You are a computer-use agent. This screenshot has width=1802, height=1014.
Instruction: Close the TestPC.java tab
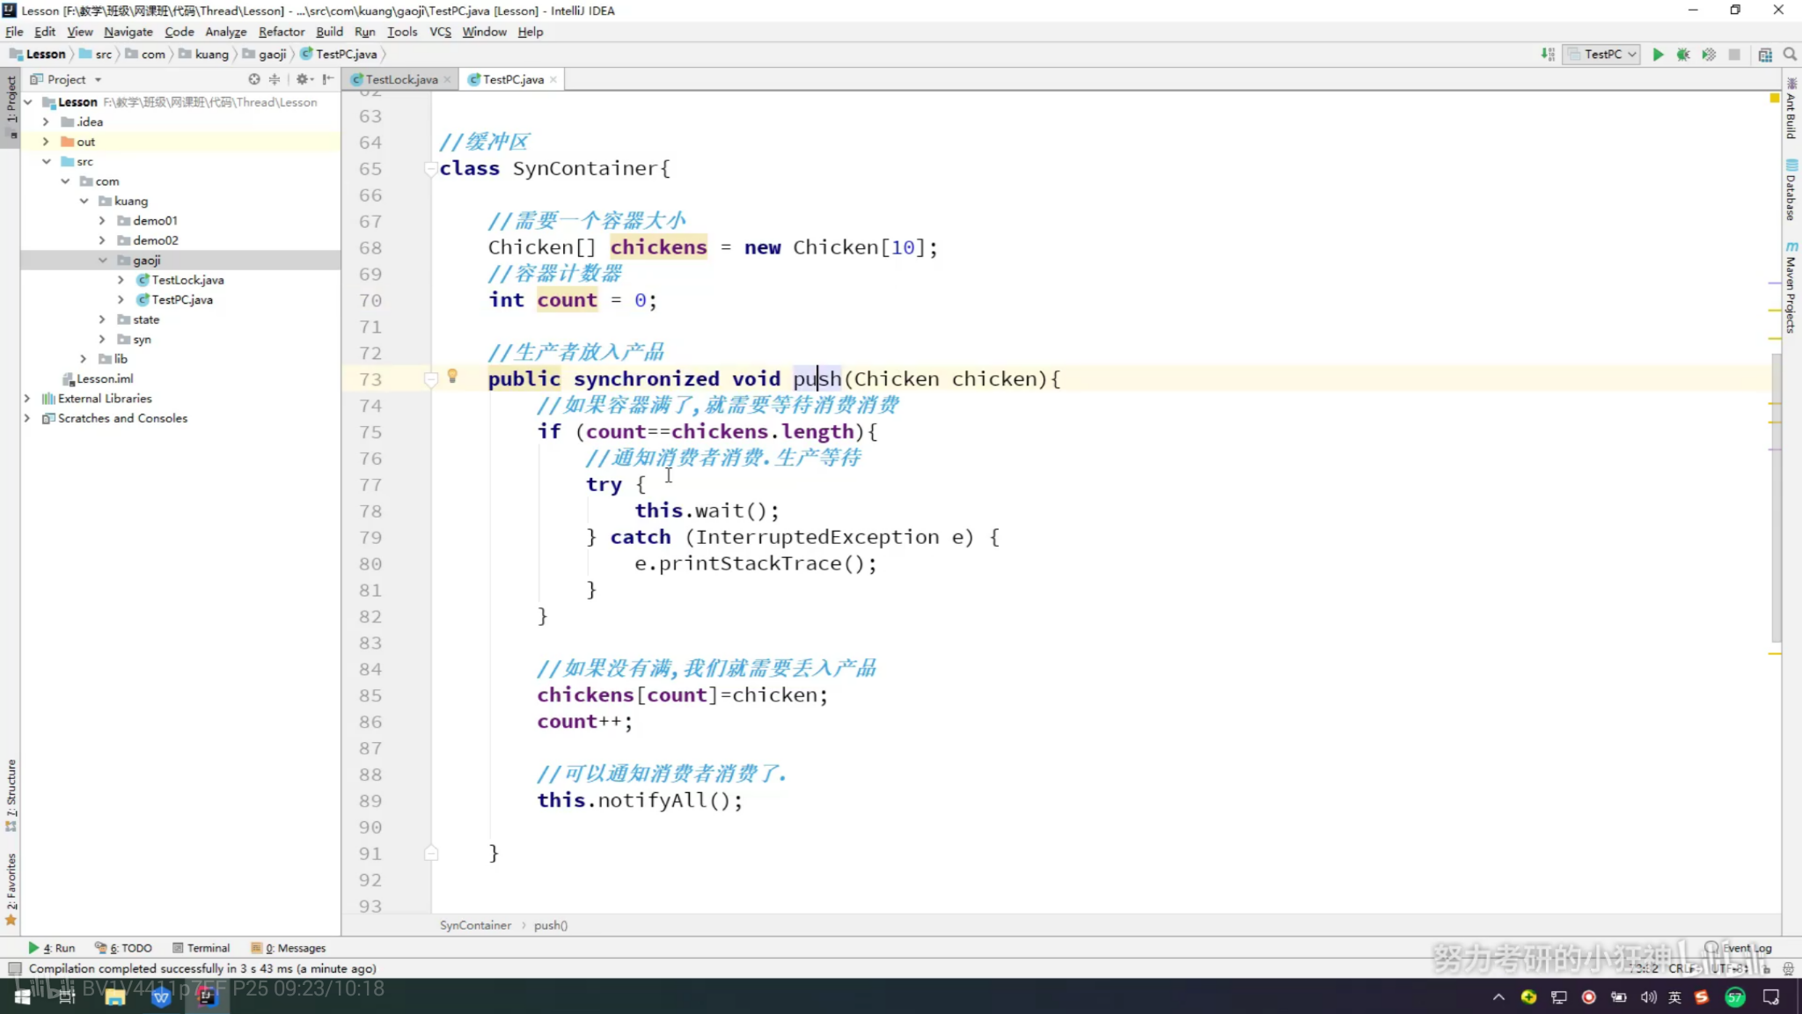pos(553,79)
